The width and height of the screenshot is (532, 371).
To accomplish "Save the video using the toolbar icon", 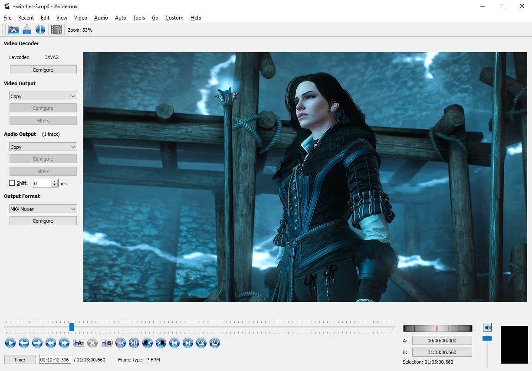I will click(x=27, y=30).
